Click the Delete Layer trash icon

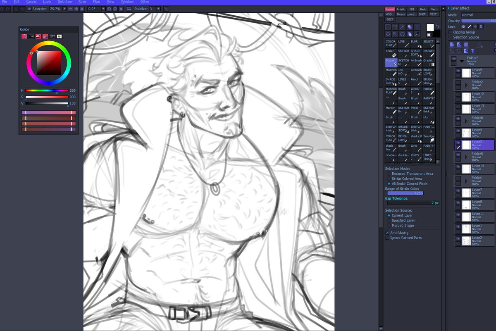pos(472,51)
